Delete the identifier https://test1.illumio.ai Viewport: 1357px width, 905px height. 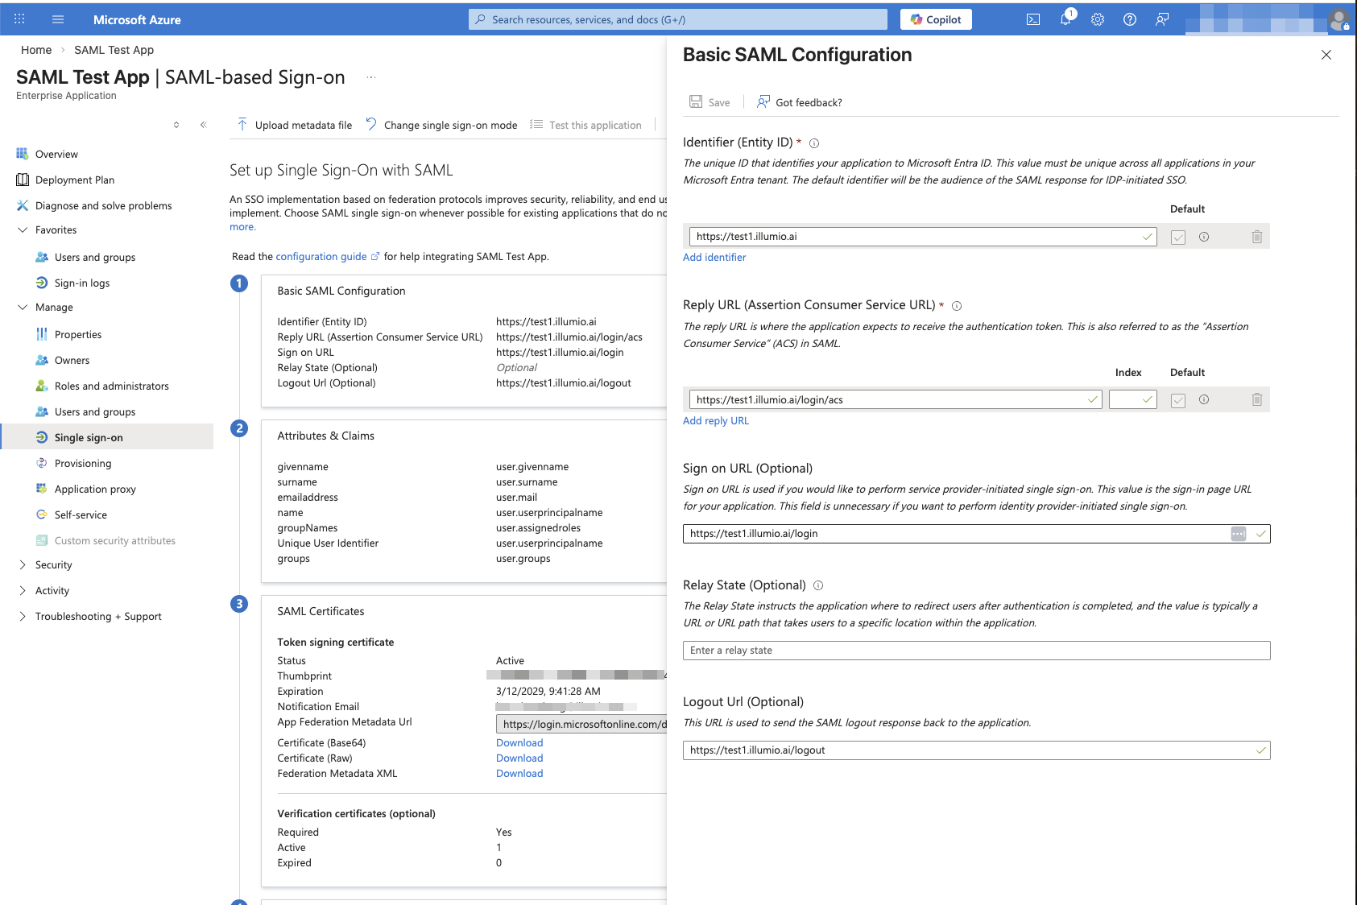(x=1257, y=237)
